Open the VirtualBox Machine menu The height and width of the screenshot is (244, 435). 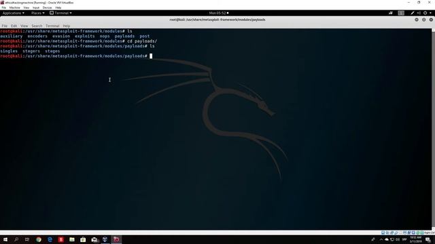point(15,7)
